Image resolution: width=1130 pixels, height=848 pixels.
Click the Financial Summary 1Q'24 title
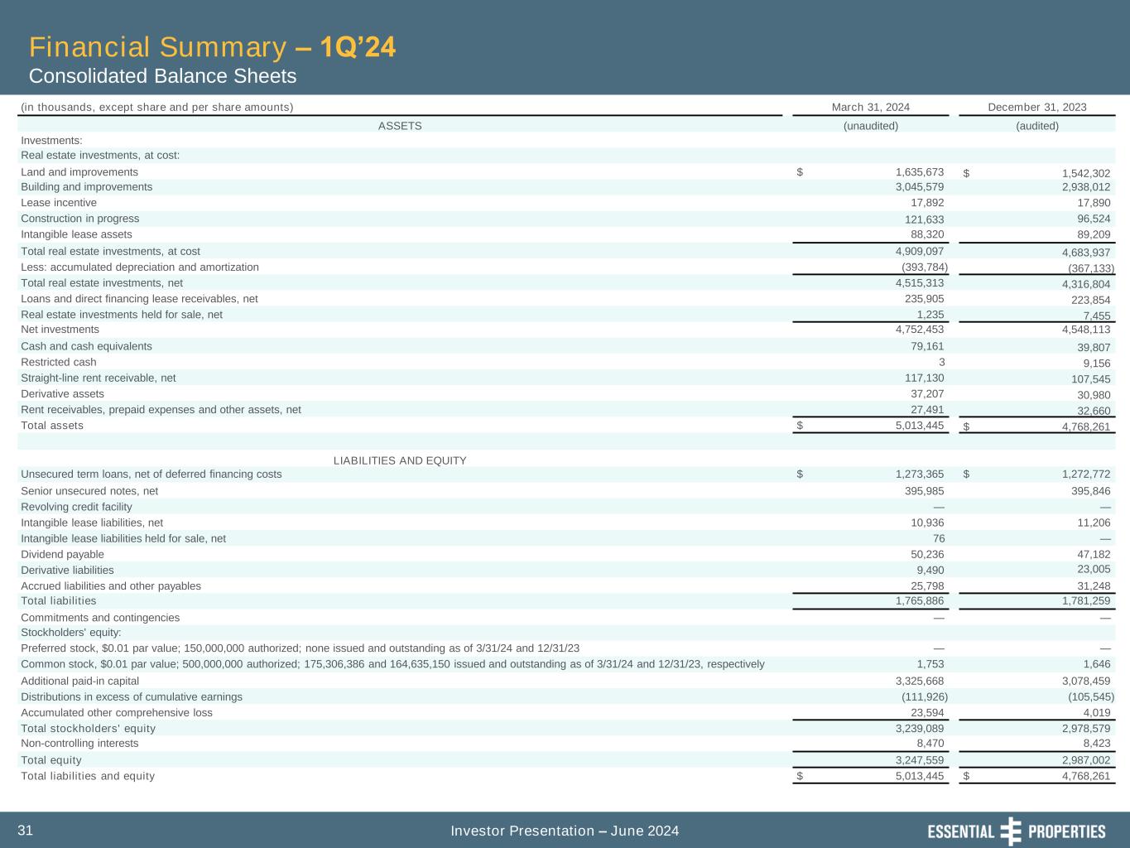(212, 47)
